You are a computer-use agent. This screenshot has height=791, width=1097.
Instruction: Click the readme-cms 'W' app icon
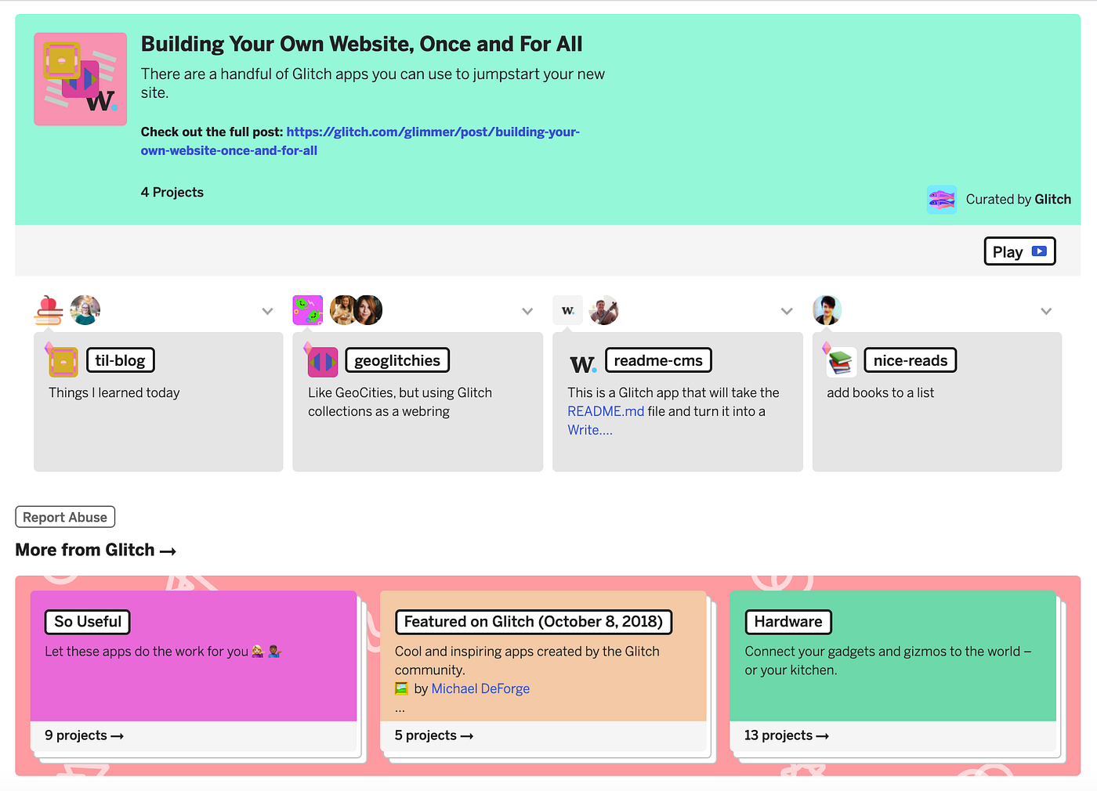[582, 363]
